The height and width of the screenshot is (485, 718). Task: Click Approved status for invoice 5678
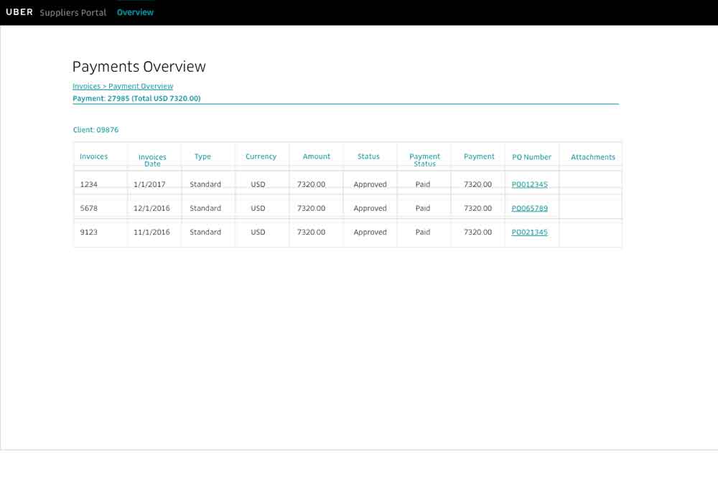pos(370,208)
